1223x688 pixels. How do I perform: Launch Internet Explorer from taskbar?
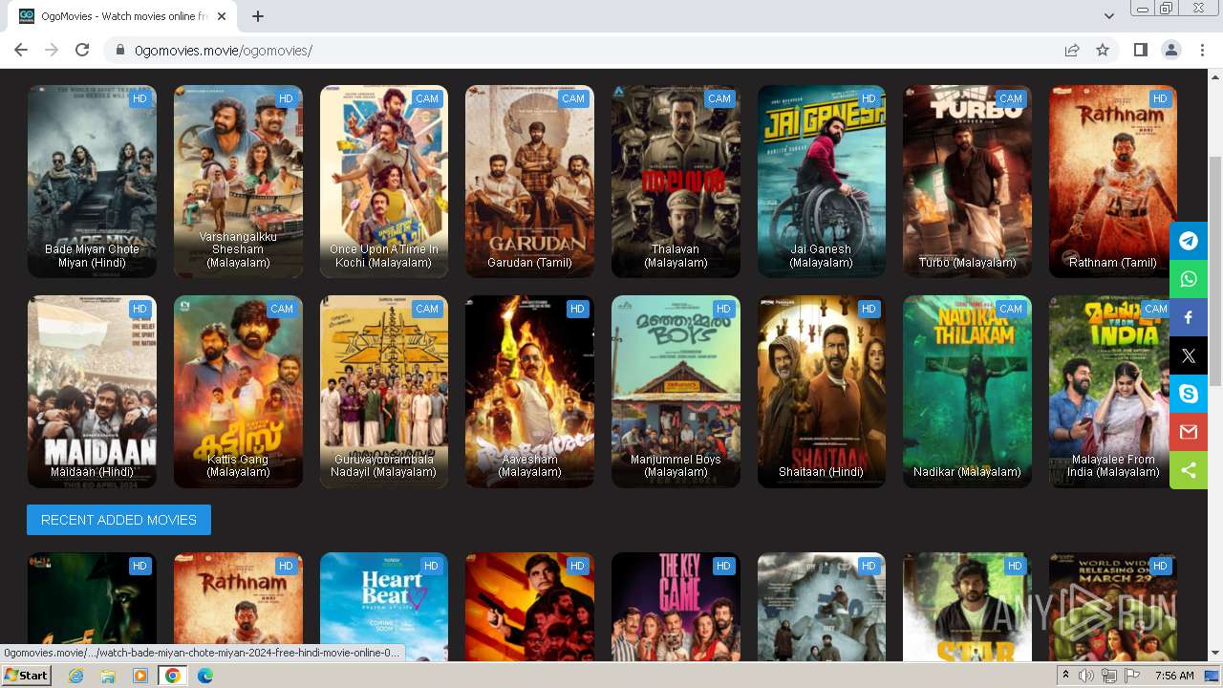pyautogui.click(x=75, y=676)
